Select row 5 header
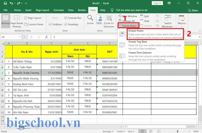 (x=2, y=73)
